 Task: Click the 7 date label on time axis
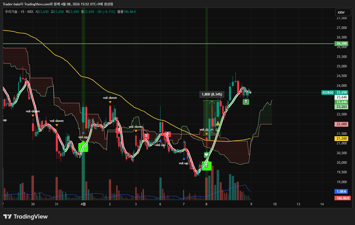click(x=184, y=204)
